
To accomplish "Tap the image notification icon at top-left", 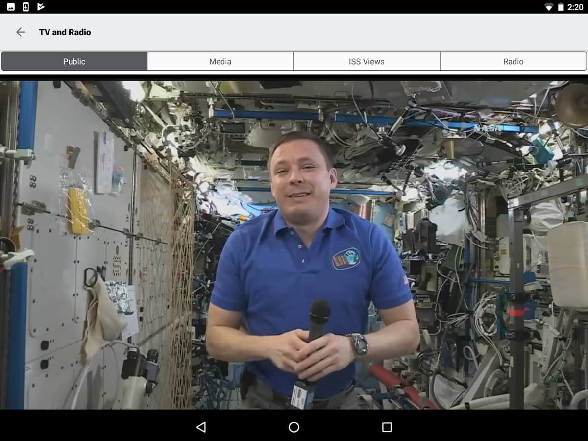I will pyautogui.click(x=11, y=7).
